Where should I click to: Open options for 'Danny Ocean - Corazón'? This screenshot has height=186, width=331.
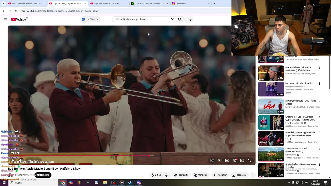click(x=319, y=149)
